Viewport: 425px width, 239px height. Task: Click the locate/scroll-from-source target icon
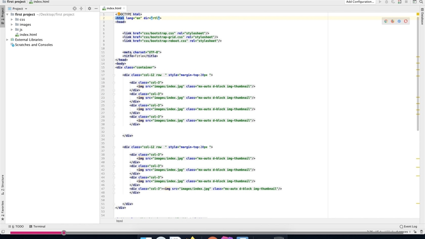coord(74,9)
